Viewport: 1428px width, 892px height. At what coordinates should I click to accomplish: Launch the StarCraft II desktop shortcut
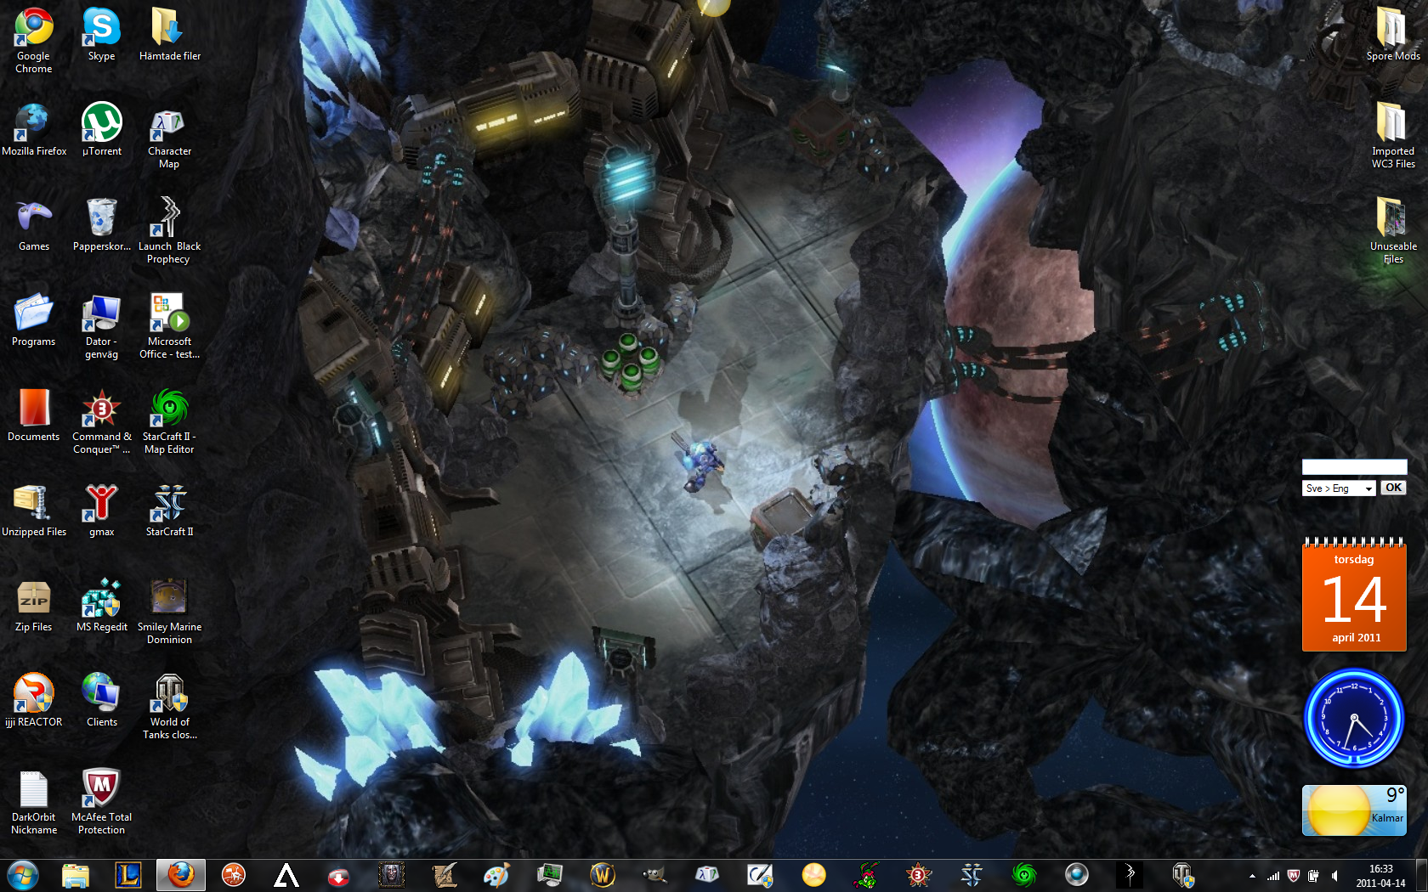[x=169, y=510]
